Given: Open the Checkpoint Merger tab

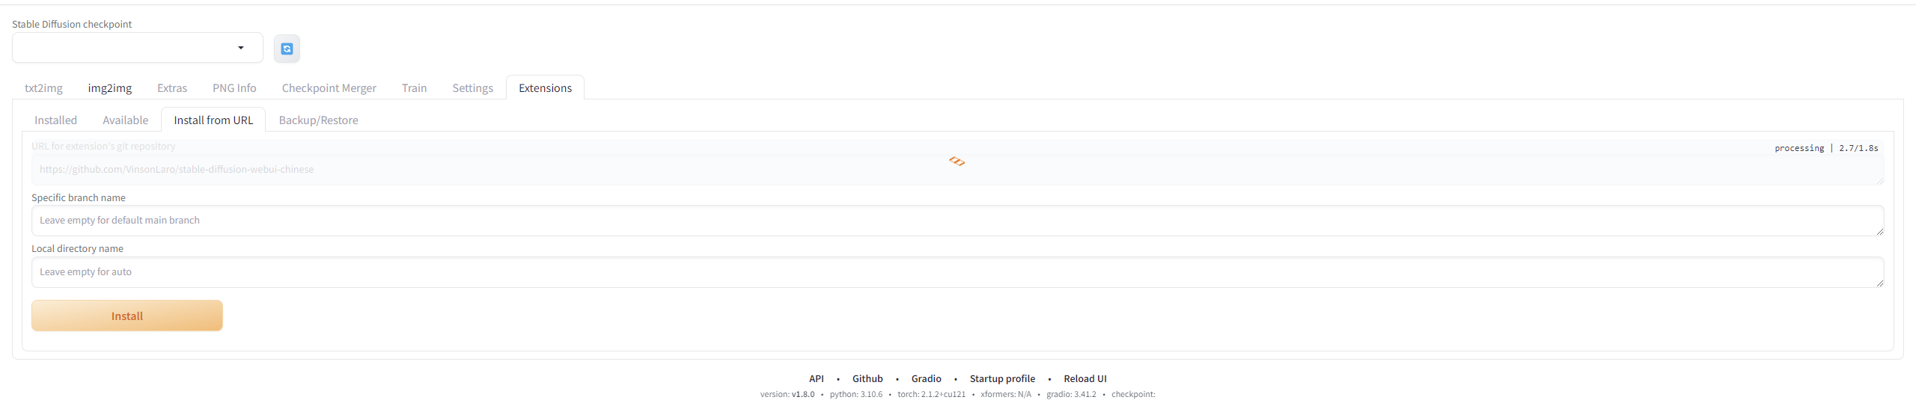Looking at the screenshot, I should tap(329, 88).
